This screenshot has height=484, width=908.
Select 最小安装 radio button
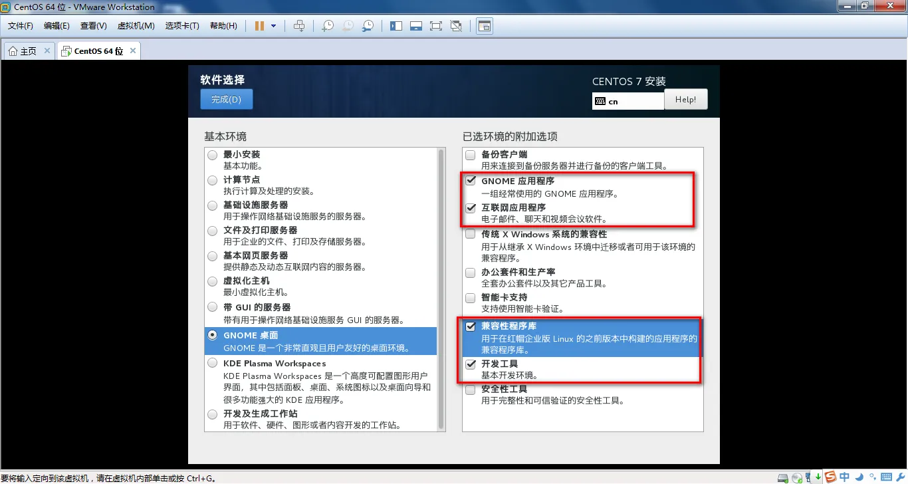click(x=212, y=155)
